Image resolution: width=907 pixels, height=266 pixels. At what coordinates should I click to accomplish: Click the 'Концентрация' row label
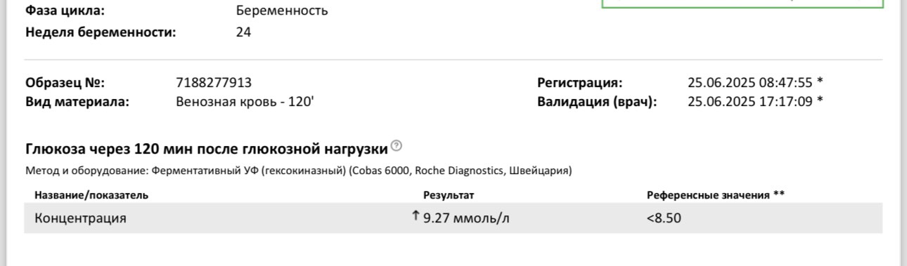80,218
